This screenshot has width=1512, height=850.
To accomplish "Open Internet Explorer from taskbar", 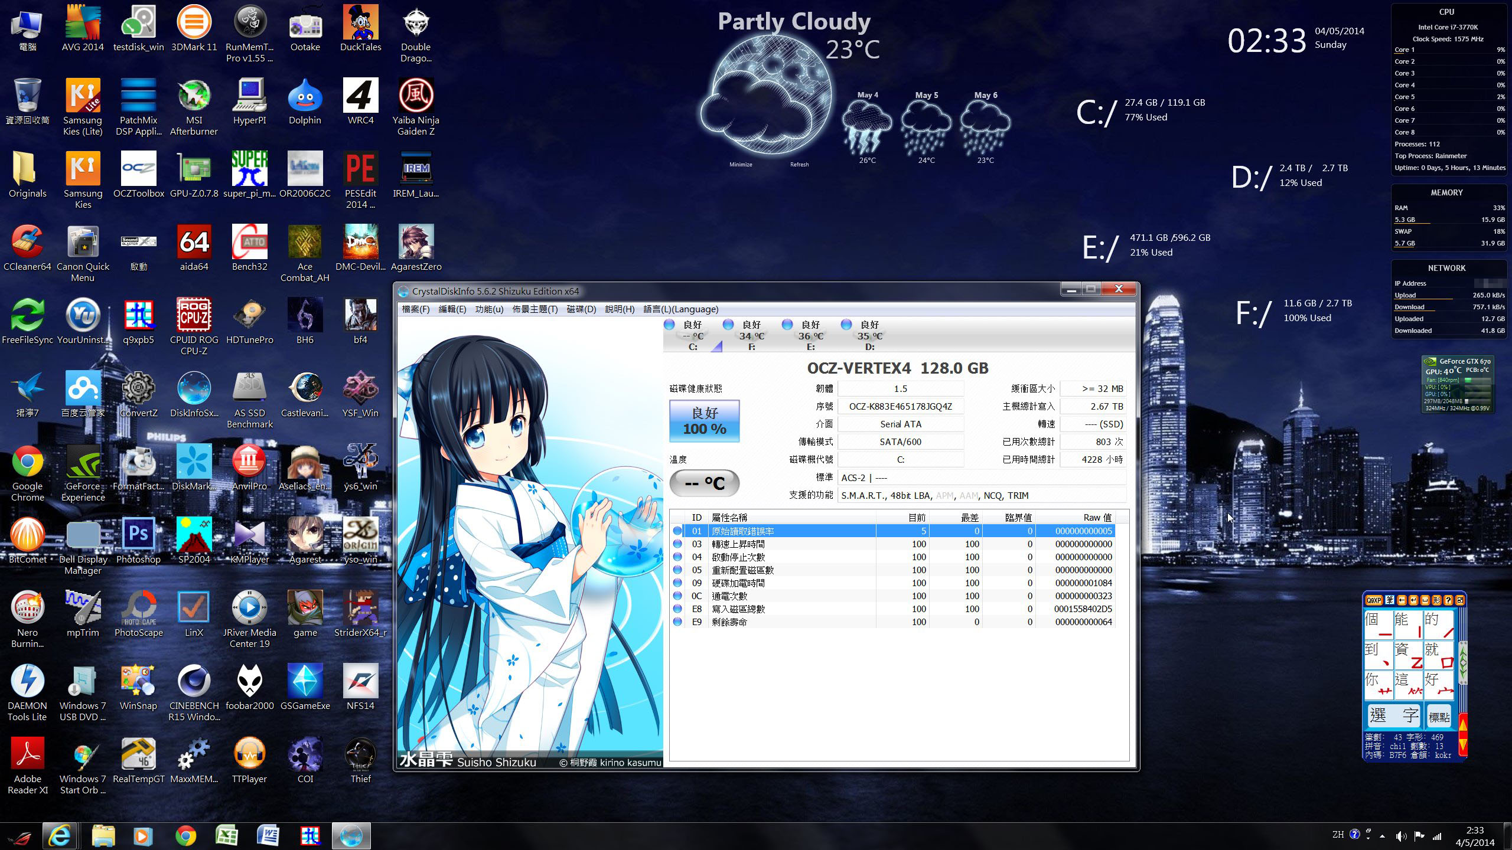I will [60, 836].
